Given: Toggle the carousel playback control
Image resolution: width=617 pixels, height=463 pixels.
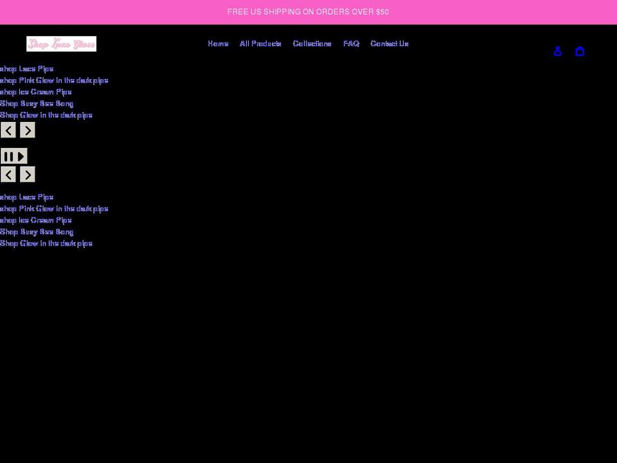Looking at the screenshot, I should 14,156.
